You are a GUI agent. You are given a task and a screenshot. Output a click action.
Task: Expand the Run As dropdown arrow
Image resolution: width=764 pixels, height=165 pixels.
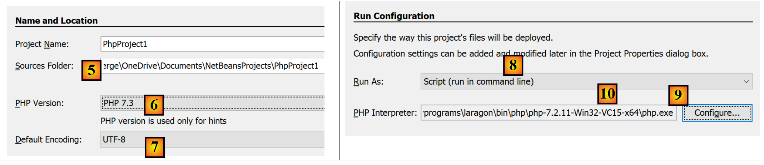(x=746, y=82)
